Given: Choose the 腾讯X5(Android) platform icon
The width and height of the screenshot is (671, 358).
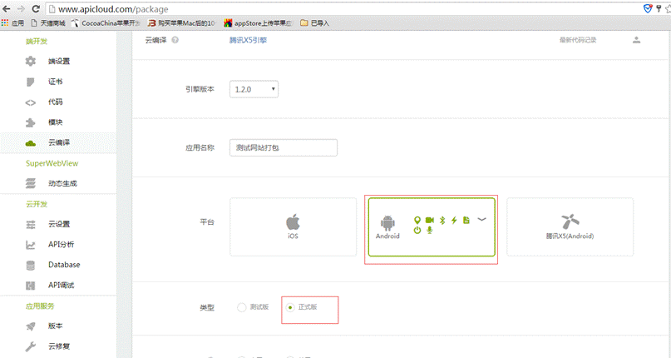Looking at the screenshot, I should (570, 221).
